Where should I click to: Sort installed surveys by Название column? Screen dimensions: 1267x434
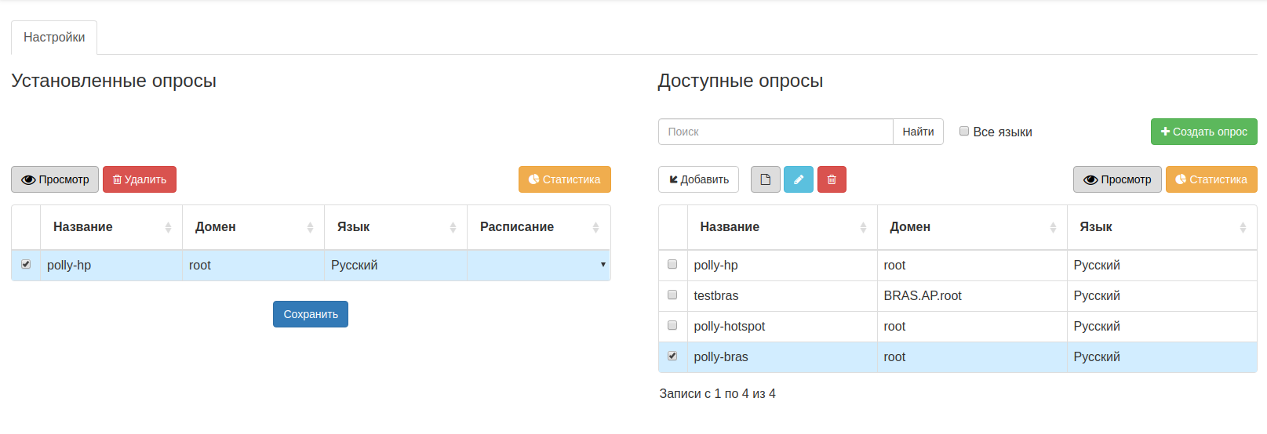point(111,227)
